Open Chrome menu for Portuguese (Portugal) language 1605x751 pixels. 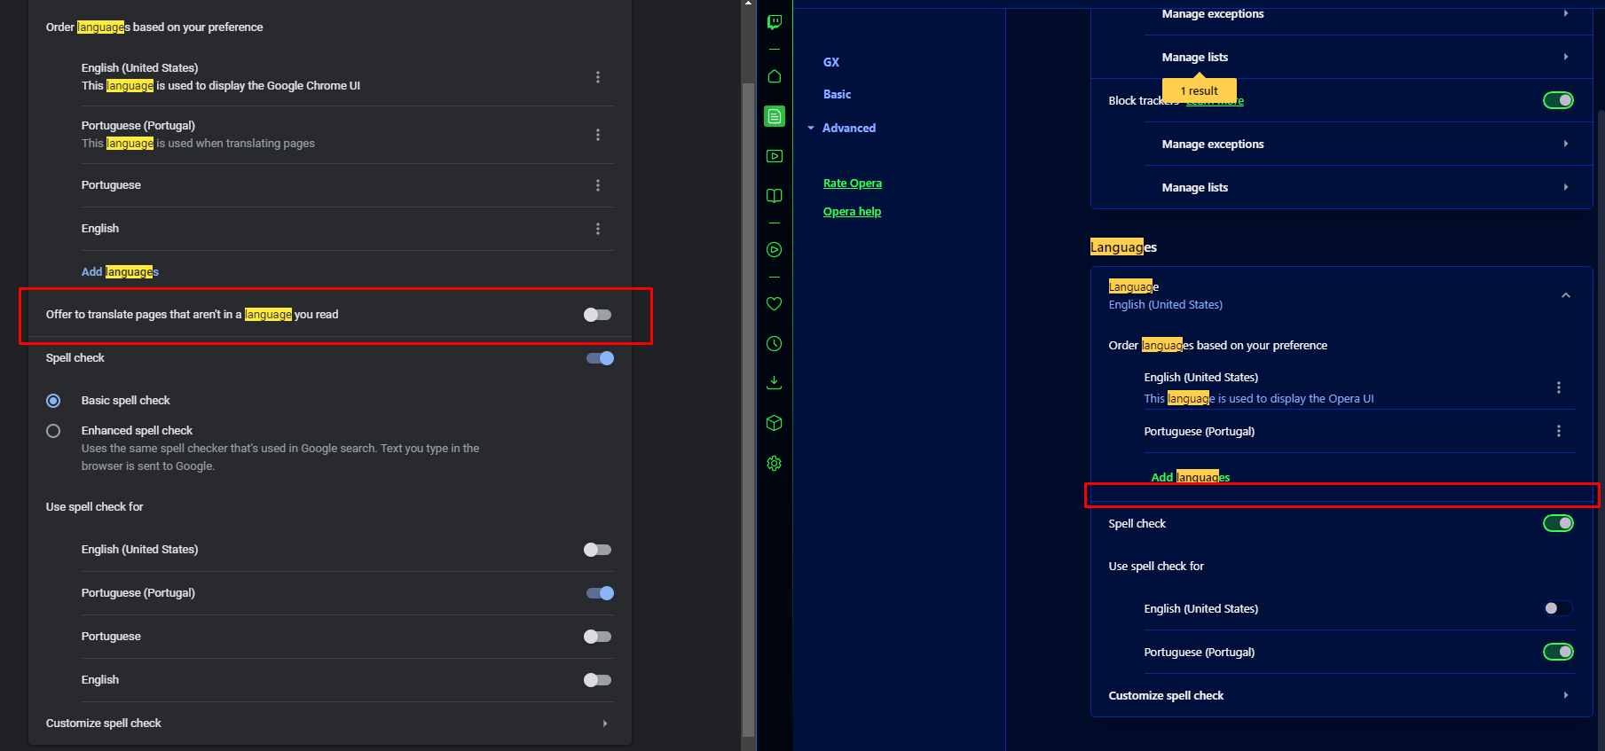click(x=598, y=135)
